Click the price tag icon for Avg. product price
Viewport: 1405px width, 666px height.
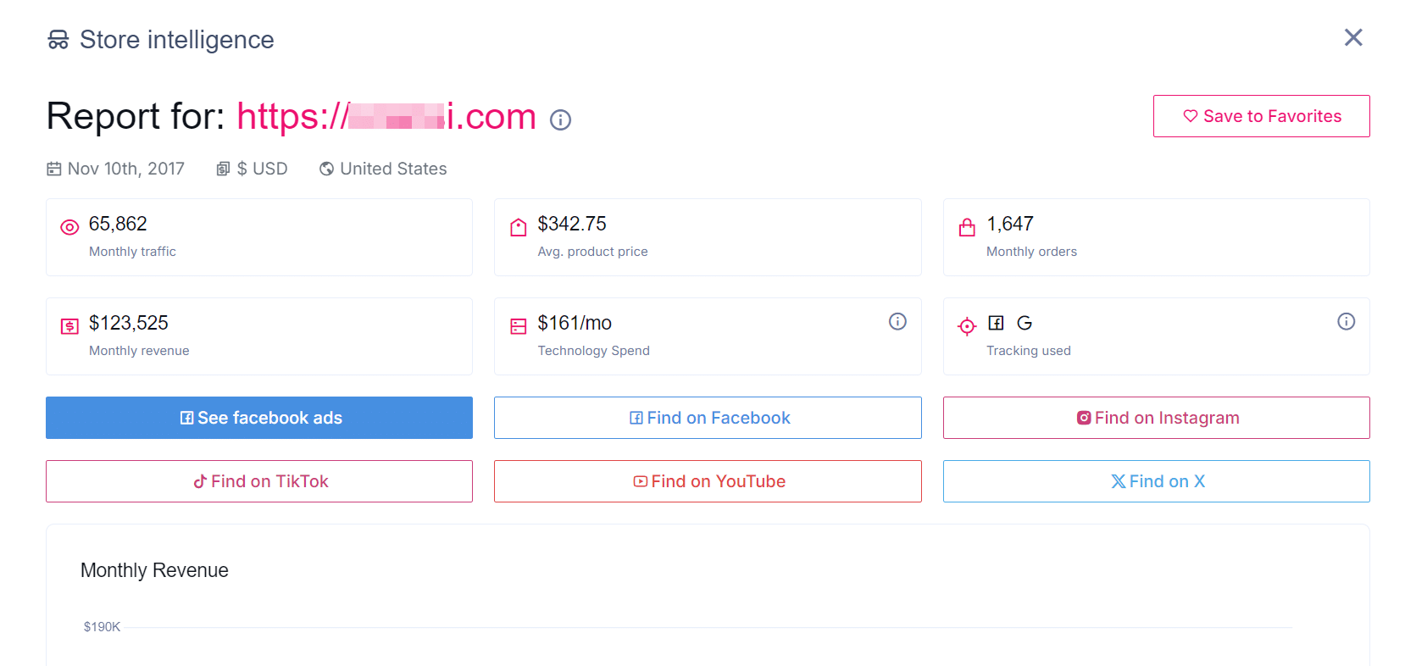point(518,226)
